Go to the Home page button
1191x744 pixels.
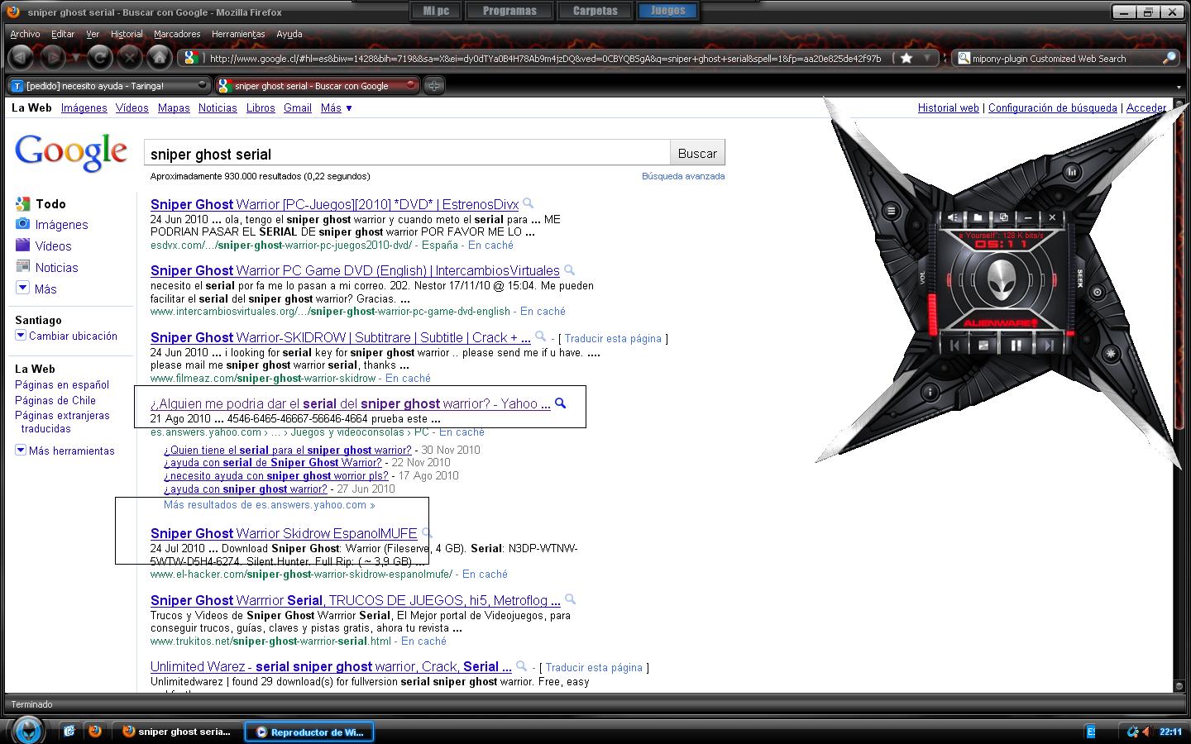coord(160,57)
